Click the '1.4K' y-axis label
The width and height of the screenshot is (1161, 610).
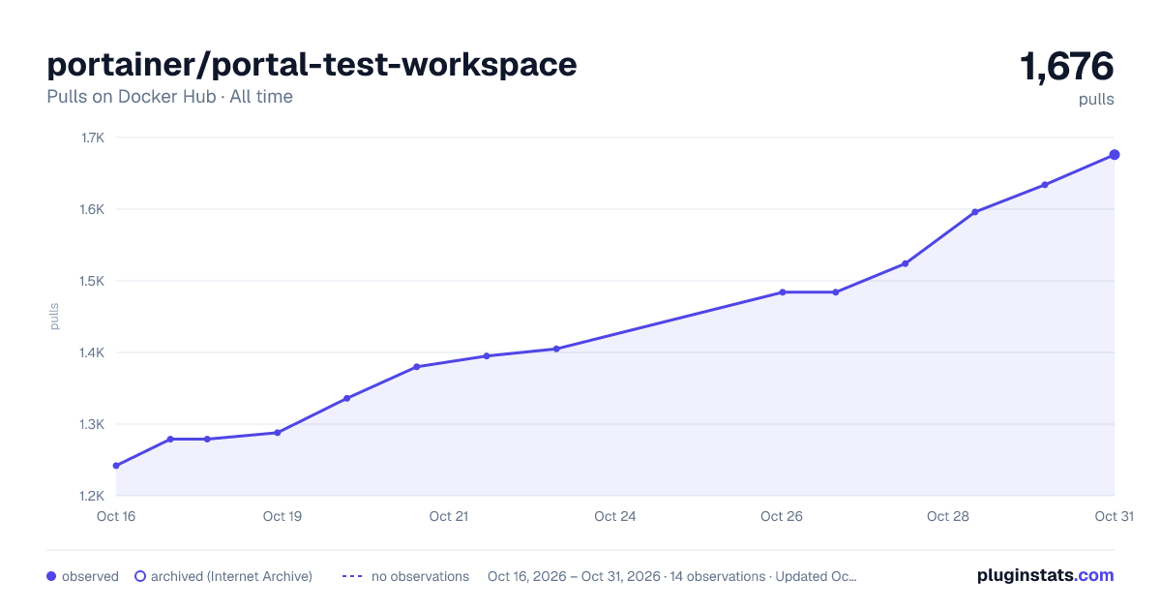pyautogui.click(x=92, y=352)
